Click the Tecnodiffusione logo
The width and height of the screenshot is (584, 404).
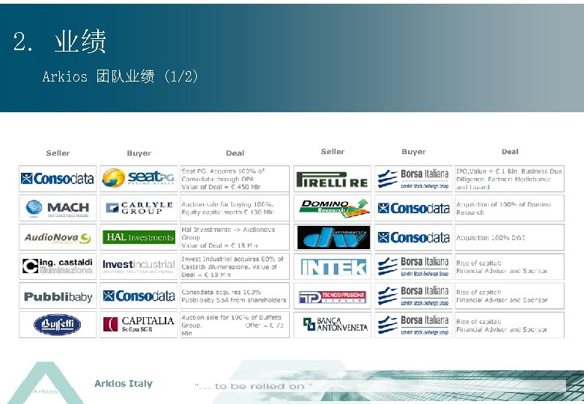click(x=332, y=297)
